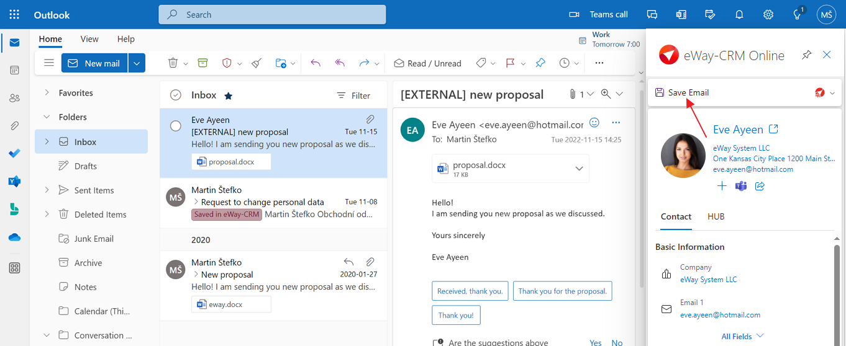
Task: Open My Day task icon in header
Action: click(710, 14)
